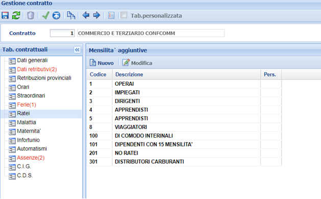This screenshot has height=199, width=321.
Task: Select the NO RATEI row
Action: click(184, 153)
